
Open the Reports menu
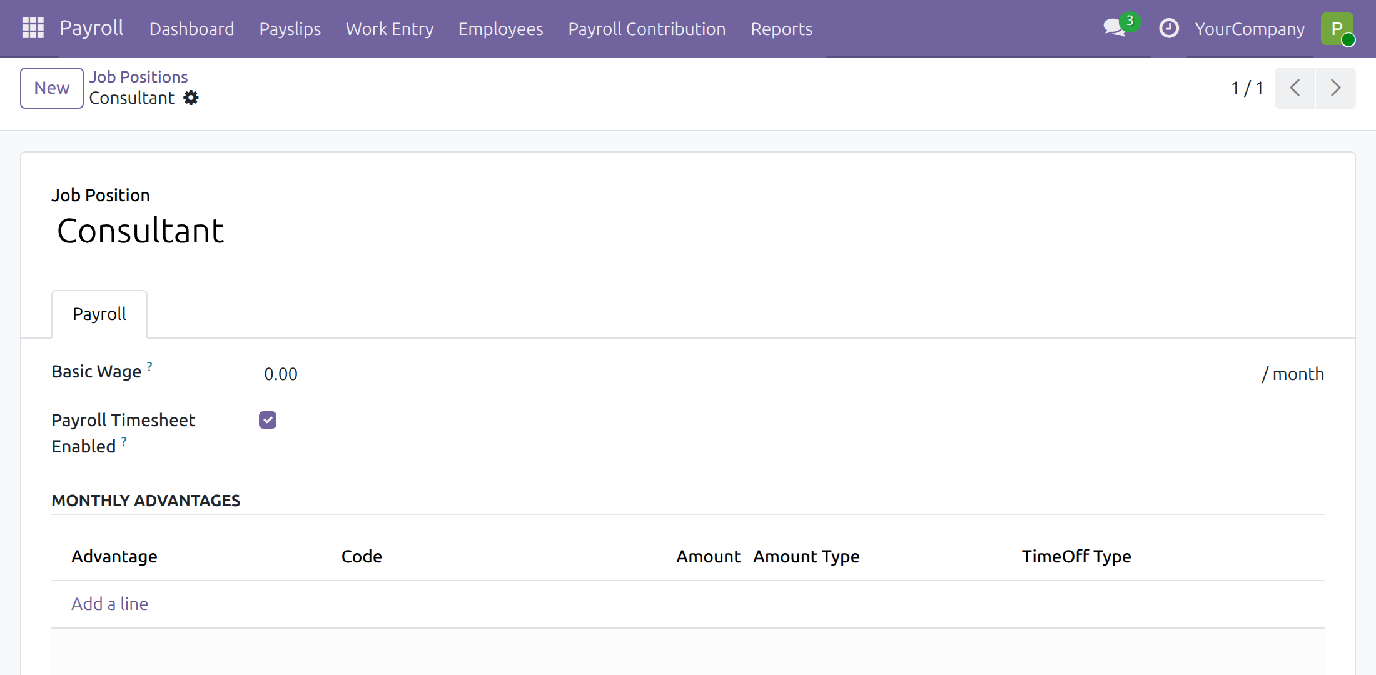[x=781, y=29]
